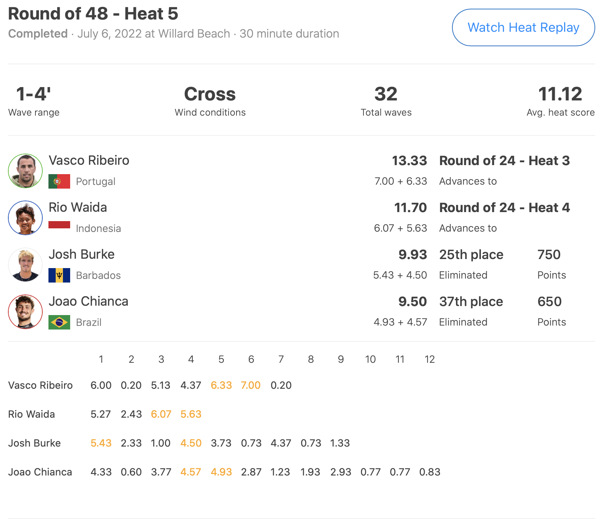Click the Portugal flag icon
The image size is (601, 521).
(x=59, y=181)
